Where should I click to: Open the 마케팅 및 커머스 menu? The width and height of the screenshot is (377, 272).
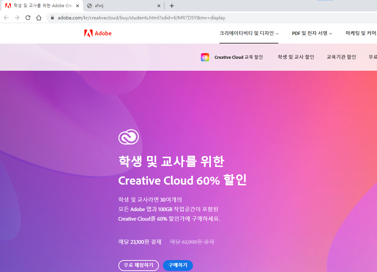coord(361,33)
